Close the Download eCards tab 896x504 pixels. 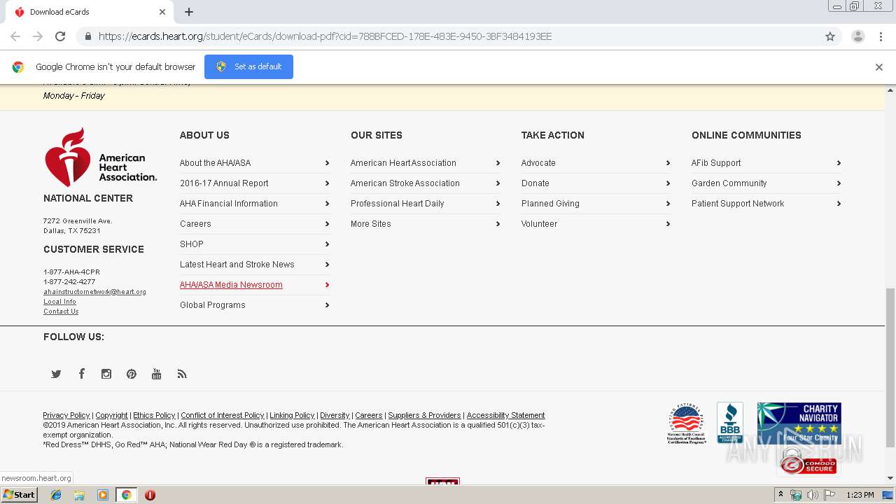pyautogui.click(x=162, y=12)
